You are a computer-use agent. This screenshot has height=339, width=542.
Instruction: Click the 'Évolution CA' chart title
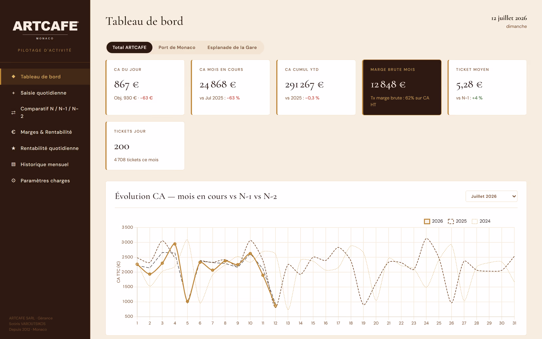[x=196, y=196]
